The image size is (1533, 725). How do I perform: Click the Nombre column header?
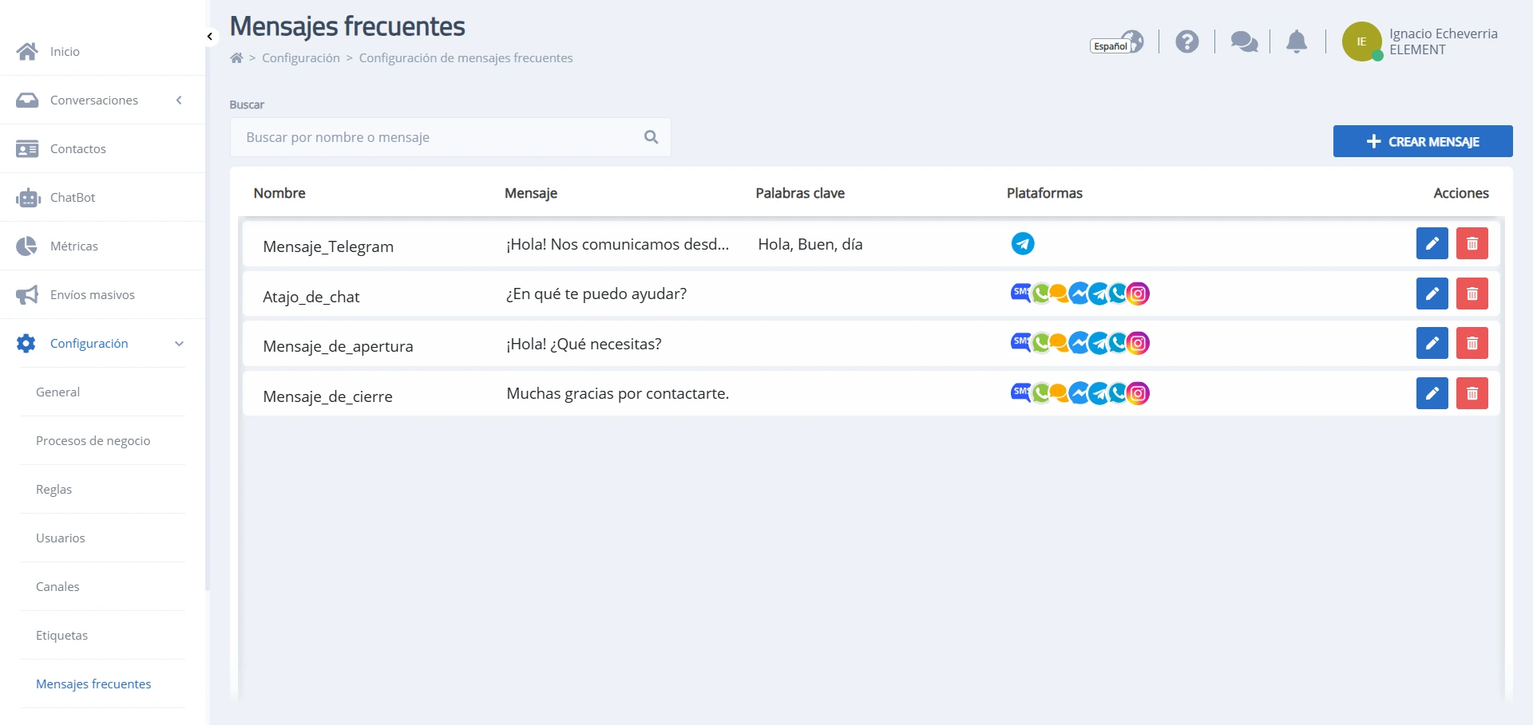click(x=279, y=193)
